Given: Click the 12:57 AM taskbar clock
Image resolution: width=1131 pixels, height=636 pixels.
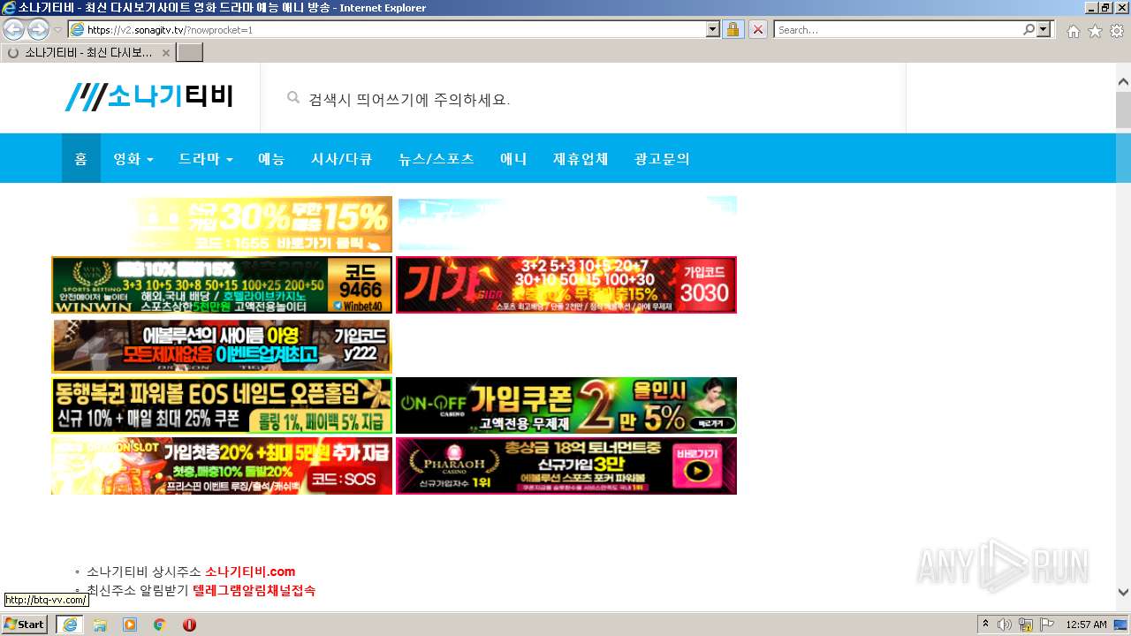Looking at the screenshot, I should coord(1086,625).
